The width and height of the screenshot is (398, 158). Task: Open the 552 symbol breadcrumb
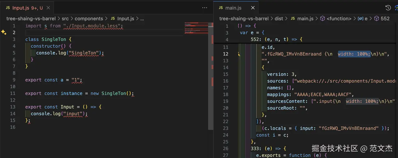382,19
